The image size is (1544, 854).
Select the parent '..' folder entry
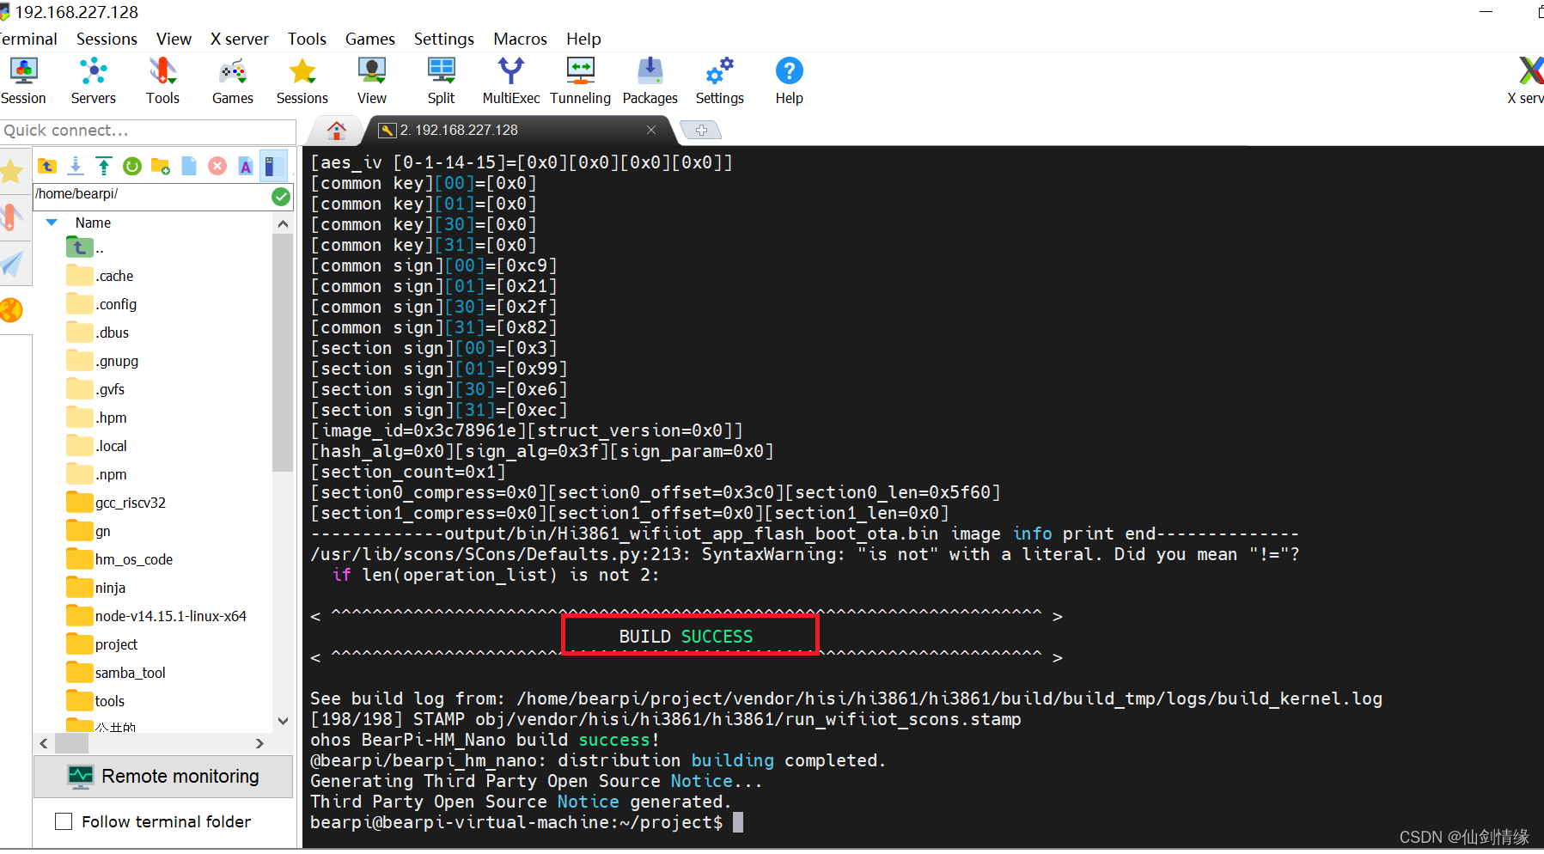[x=84, y=248]
